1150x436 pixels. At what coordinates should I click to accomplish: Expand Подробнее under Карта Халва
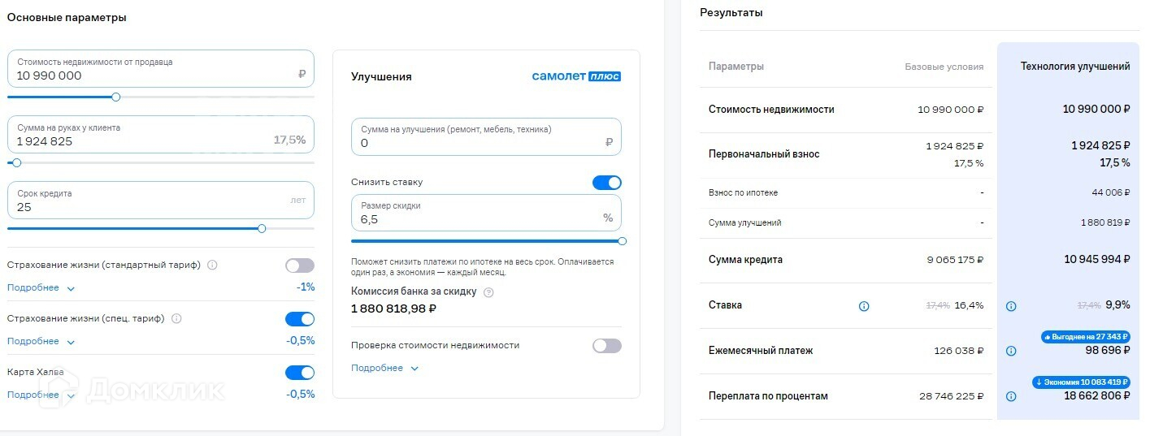tap(41, 395)
